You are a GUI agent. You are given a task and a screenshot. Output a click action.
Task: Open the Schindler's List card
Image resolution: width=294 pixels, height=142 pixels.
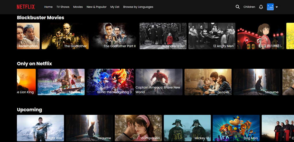click(x=163, y=36)
